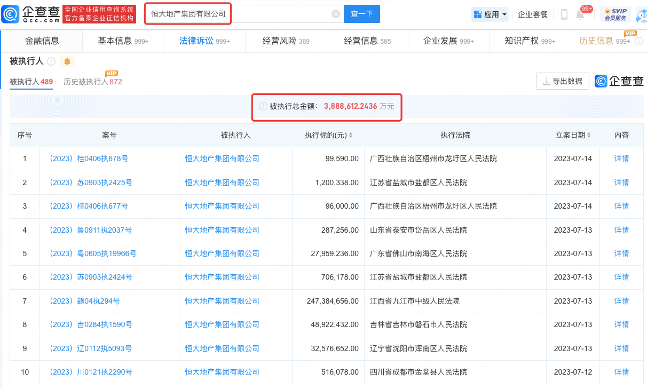Open 详情 for row 2 (苏0903执2425号)

621,182
